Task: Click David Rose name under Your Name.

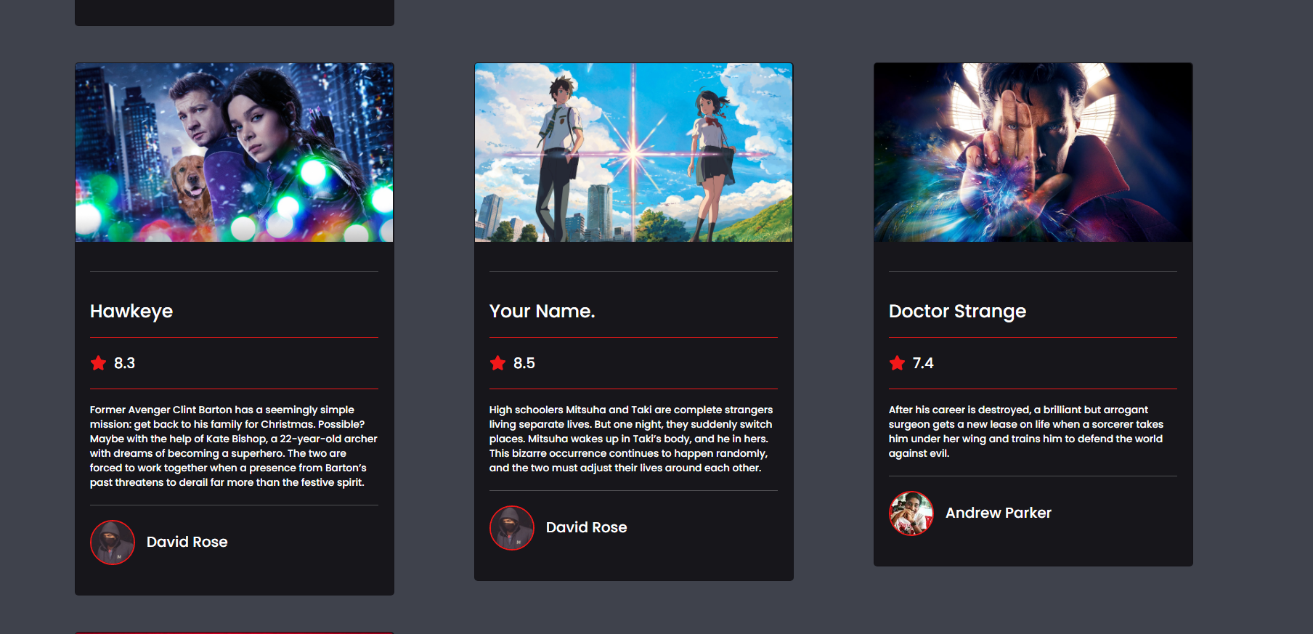Action: coord(587,527)
